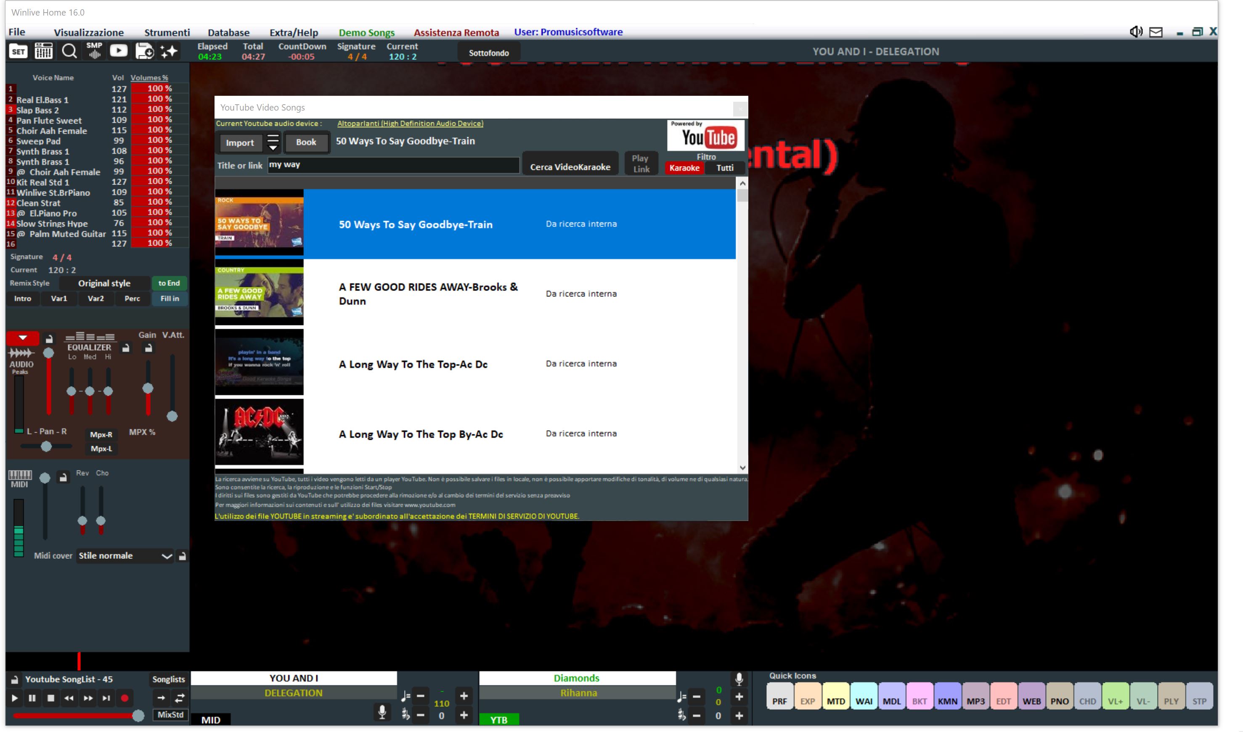
Task: Click the sparkle effects toolbar icon
Action: coord(169,51)
